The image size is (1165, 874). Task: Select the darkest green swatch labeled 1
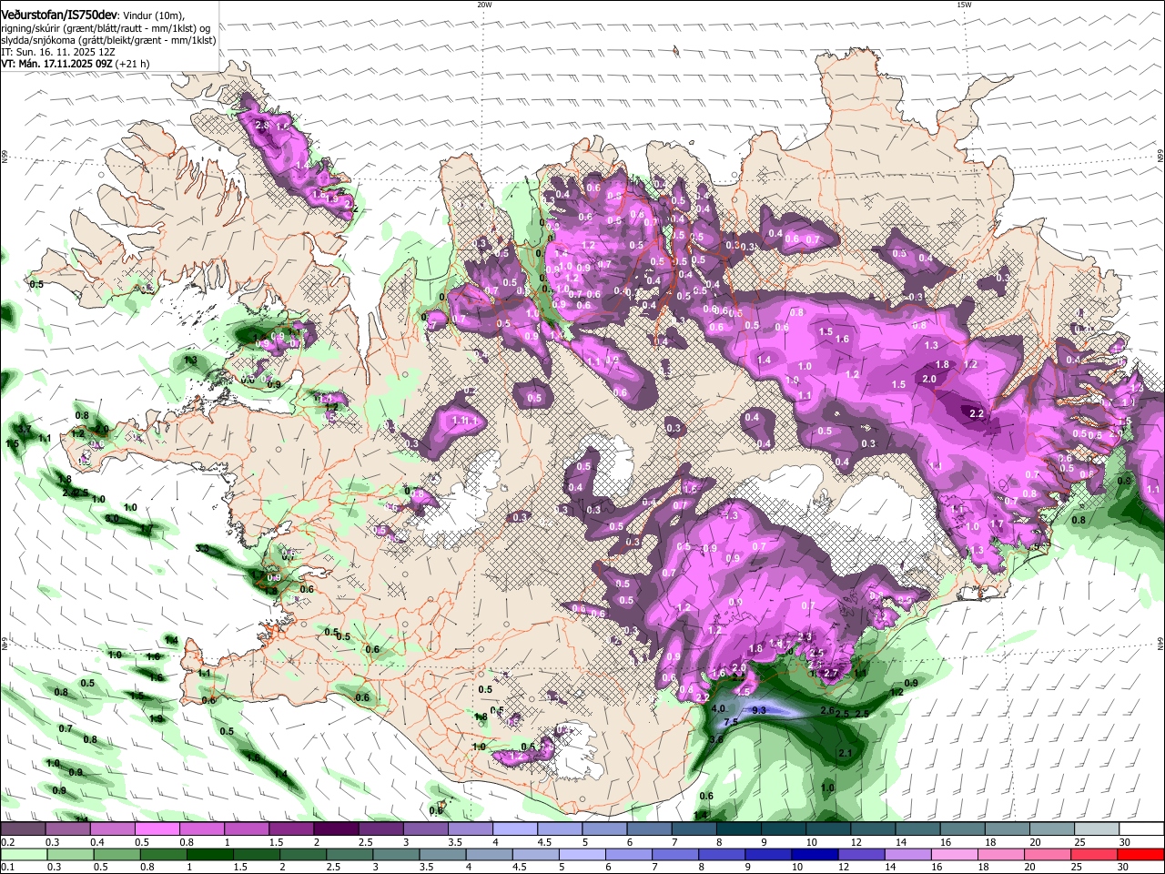point(210,854)
